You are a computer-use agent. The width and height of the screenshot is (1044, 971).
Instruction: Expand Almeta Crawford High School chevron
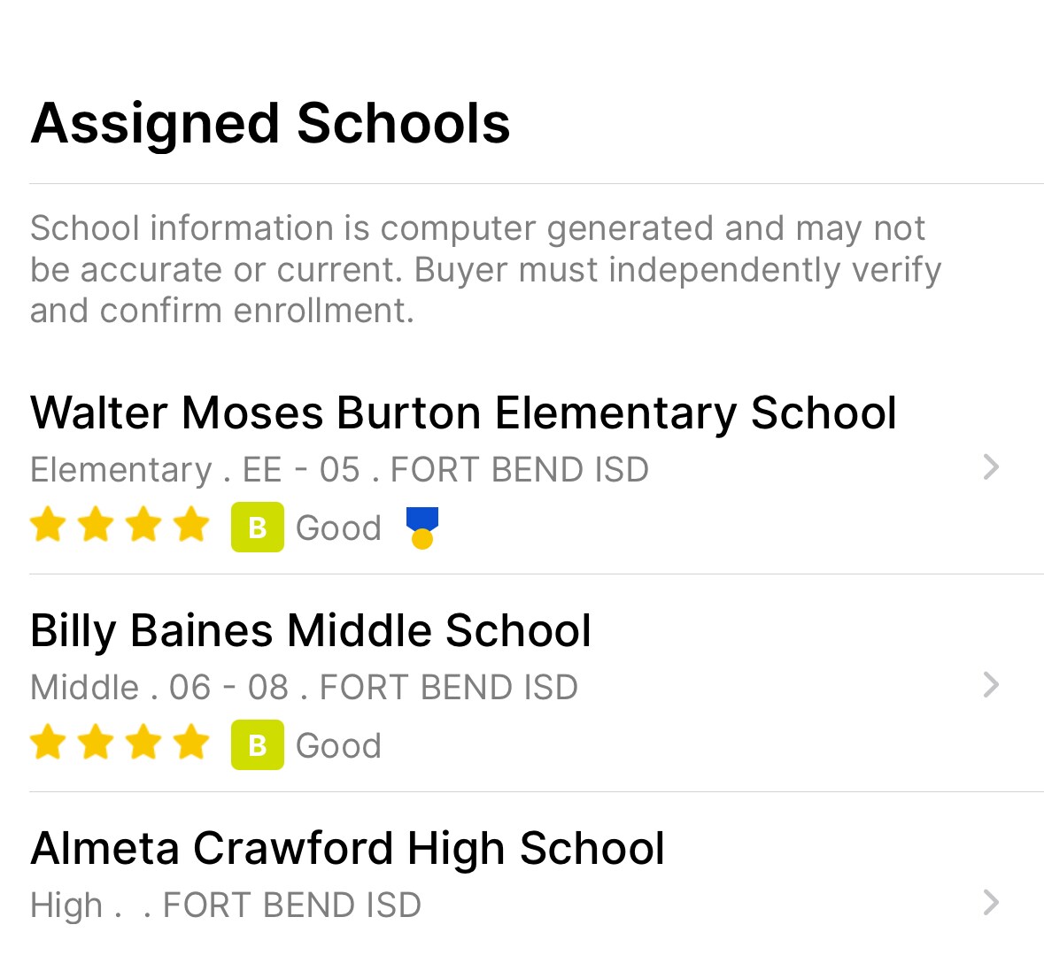[991, 903]
